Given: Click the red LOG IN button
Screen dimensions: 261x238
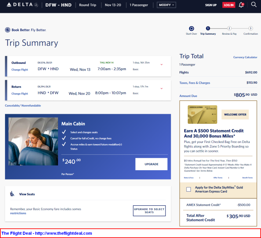Looking at the screenshot, I should (x=229, y=5).
